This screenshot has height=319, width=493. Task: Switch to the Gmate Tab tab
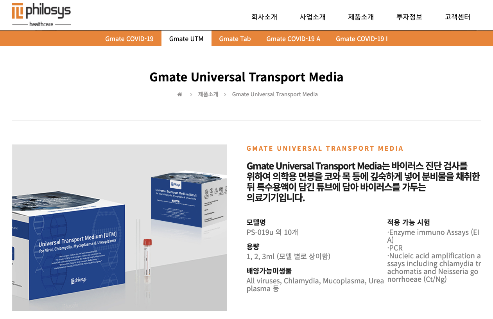click(x=235, y=39)
